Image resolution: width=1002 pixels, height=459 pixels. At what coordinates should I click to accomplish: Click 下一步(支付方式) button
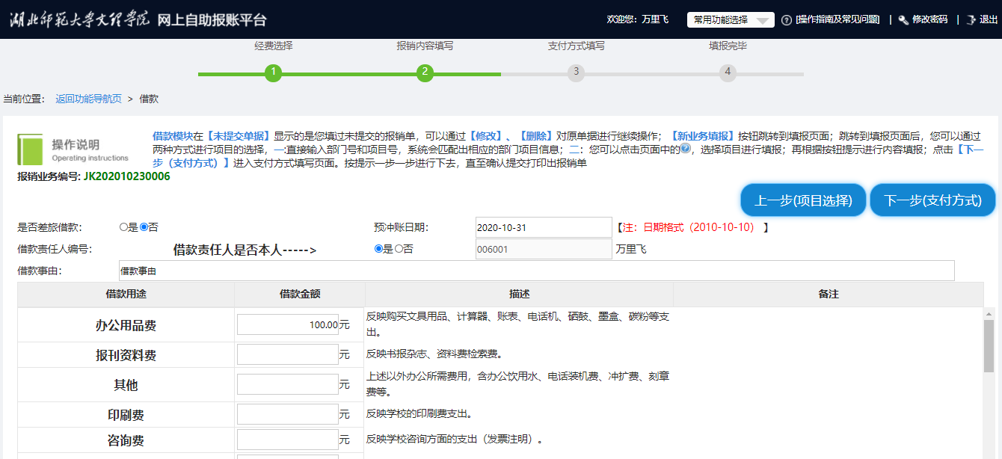[932, 200]
